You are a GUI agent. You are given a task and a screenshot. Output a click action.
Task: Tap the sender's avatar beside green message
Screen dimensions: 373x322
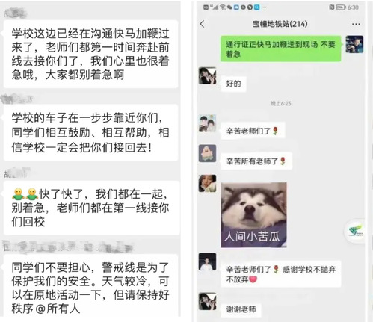coord(354,44)
